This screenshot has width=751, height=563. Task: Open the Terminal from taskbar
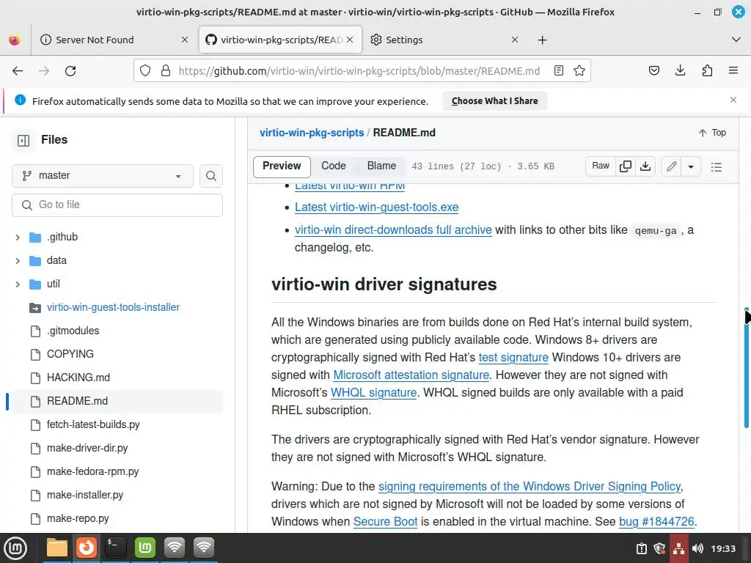click(115, 548)
